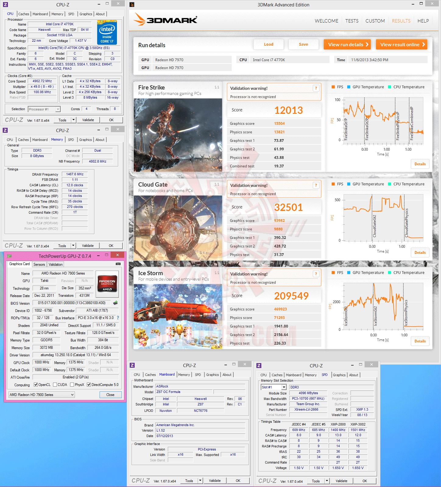Click the Close button in GPU-Z
The image size is (441, 487).
coord(110,395)
